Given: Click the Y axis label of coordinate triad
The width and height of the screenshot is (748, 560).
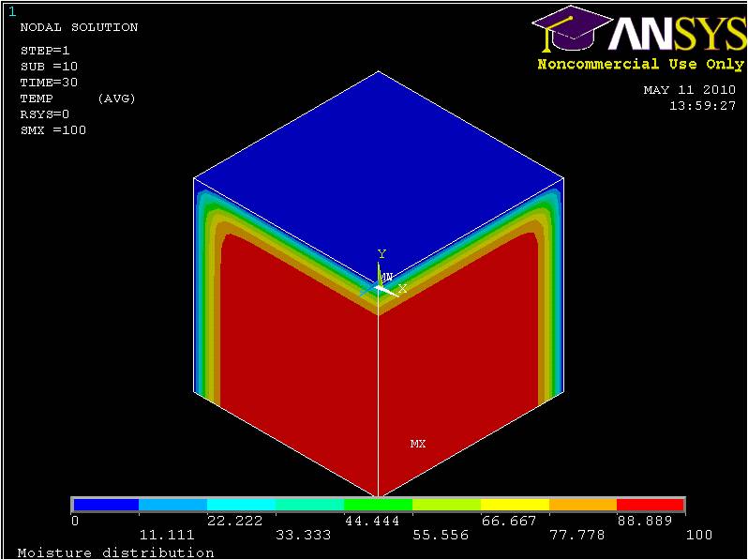Looking at the screenshot, I should [x=381, y=254].
